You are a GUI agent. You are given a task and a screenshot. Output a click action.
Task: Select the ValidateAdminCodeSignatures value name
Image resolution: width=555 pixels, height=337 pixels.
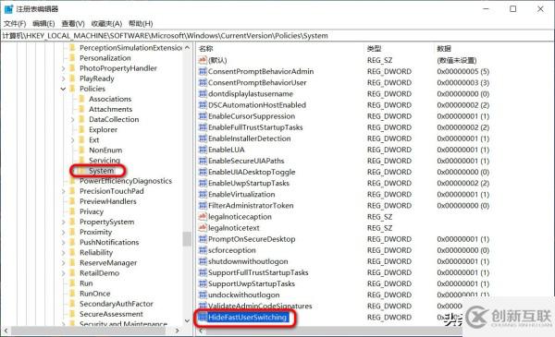[260, 306]
